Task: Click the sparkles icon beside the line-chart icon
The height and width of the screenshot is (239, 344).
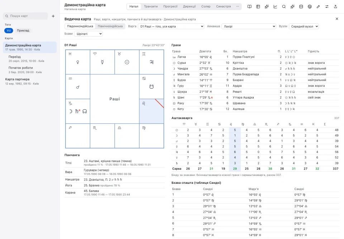Action: point(267,6)
